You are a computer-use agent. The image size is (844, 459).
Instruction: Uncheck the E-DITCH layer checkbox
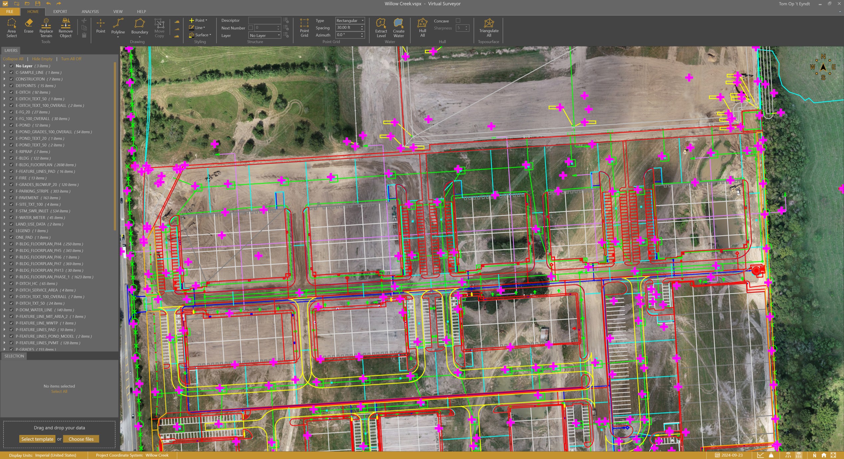(11, 92)
